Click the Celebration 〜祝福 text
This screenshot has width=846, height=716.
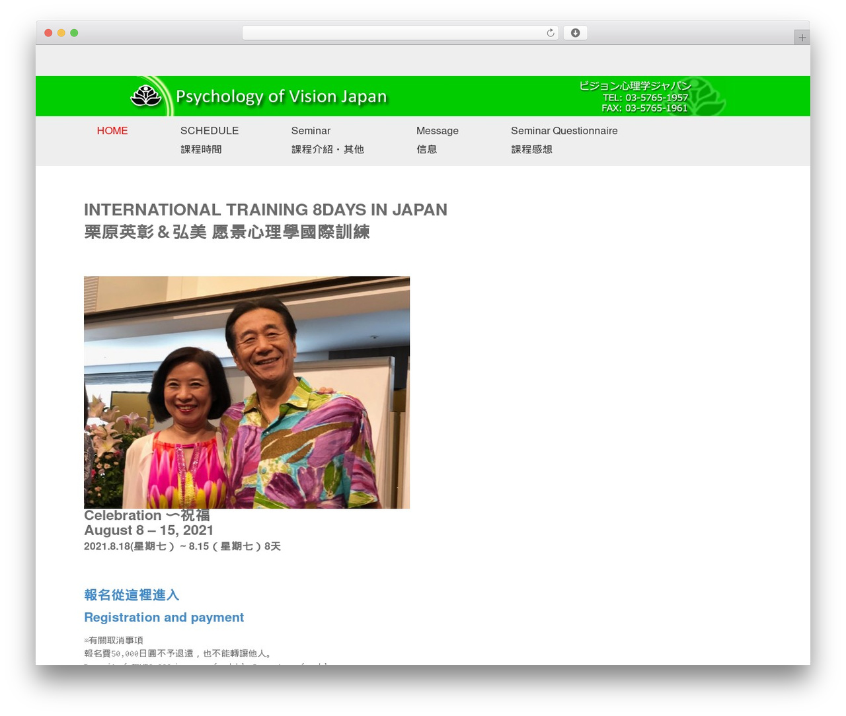147,516
